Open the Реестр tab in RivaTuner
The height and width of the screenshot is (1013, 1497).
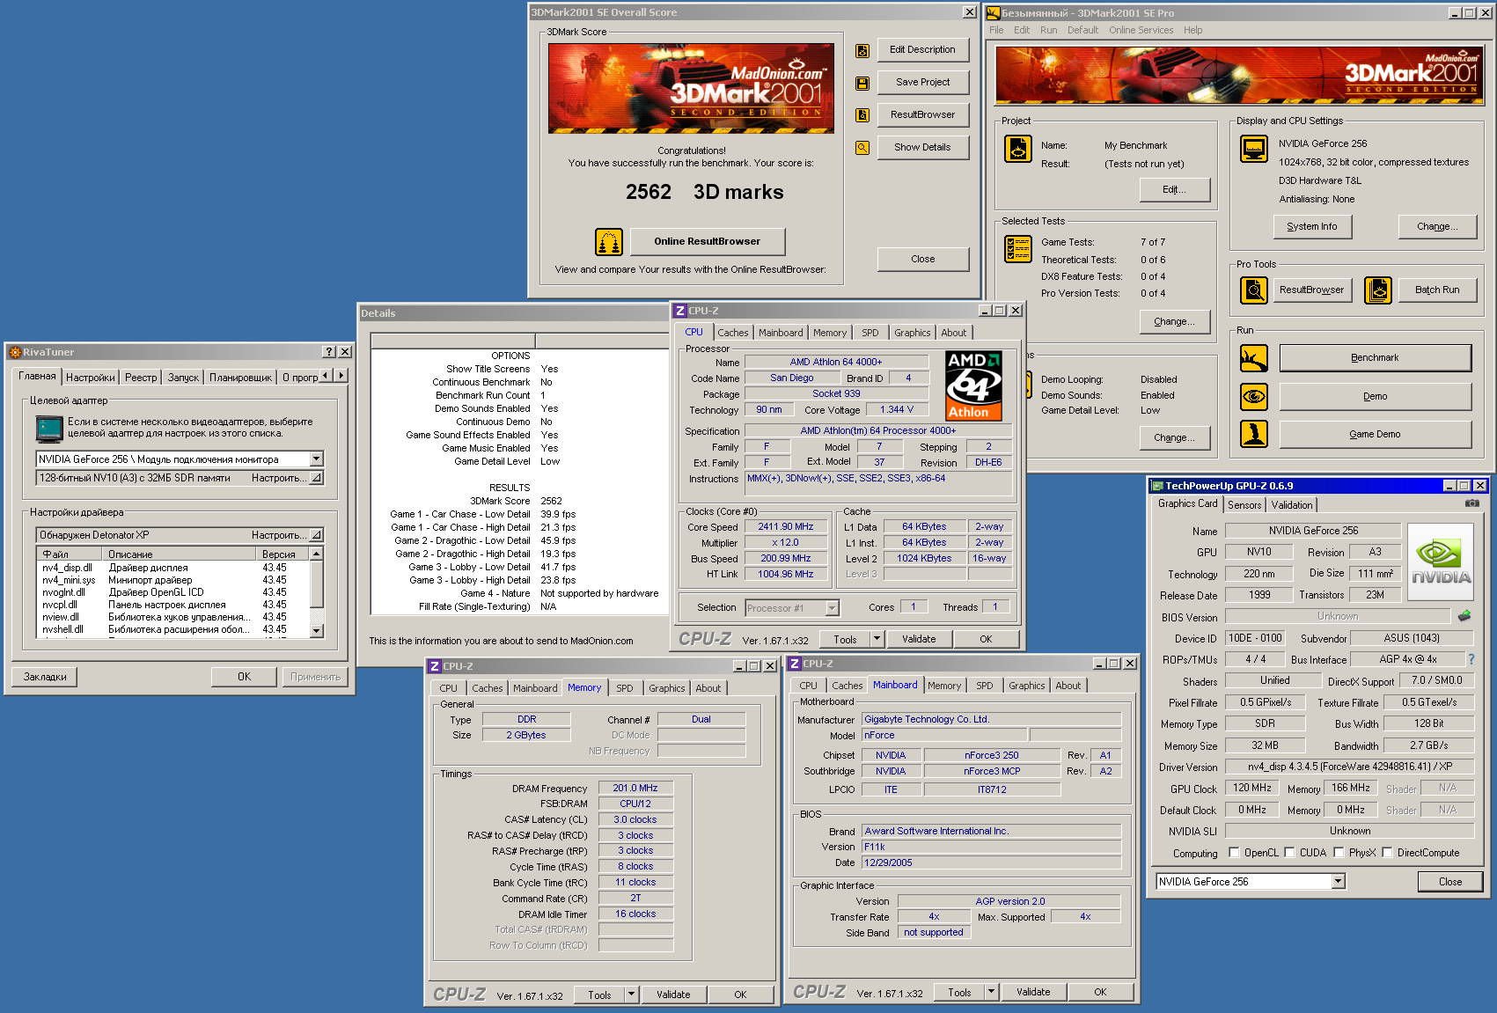[141, 378]
